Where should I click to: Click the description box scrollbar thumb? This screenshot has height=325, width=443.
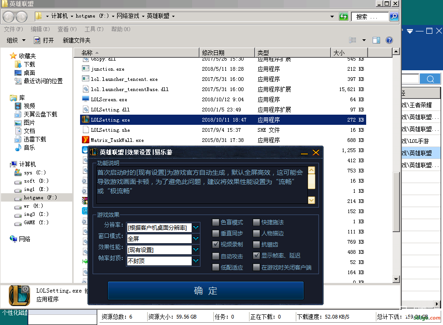click(312, 181)
